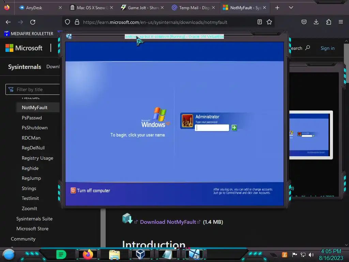The width and height of the screenshot is (349, 262).
Task: Toggle reader view icon in address bar
Action: coord(259,22)
